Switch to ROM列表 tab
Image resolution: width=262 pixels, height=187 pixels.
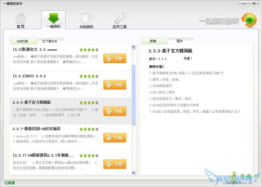(x=24, y=41)
